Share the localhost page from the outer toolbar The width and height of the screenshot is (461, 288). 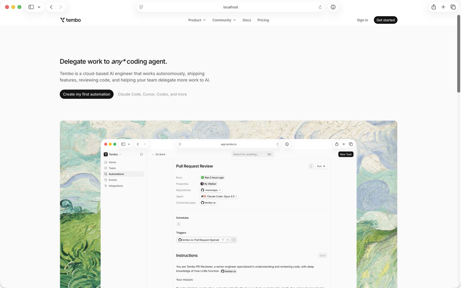pyautogui.click(x=434, y=7)
